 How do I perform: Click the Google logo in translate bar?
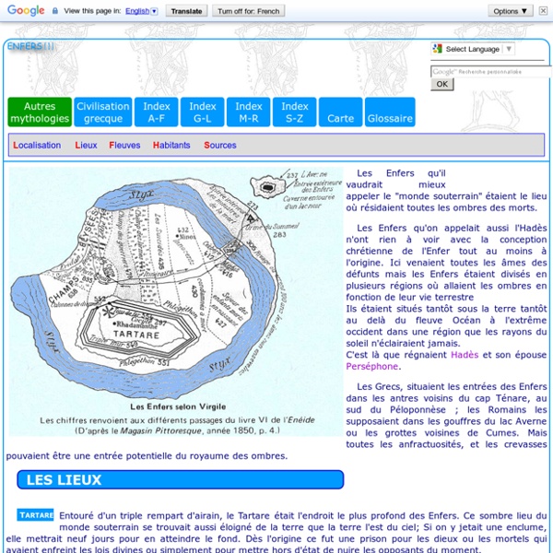coord(25,11)
